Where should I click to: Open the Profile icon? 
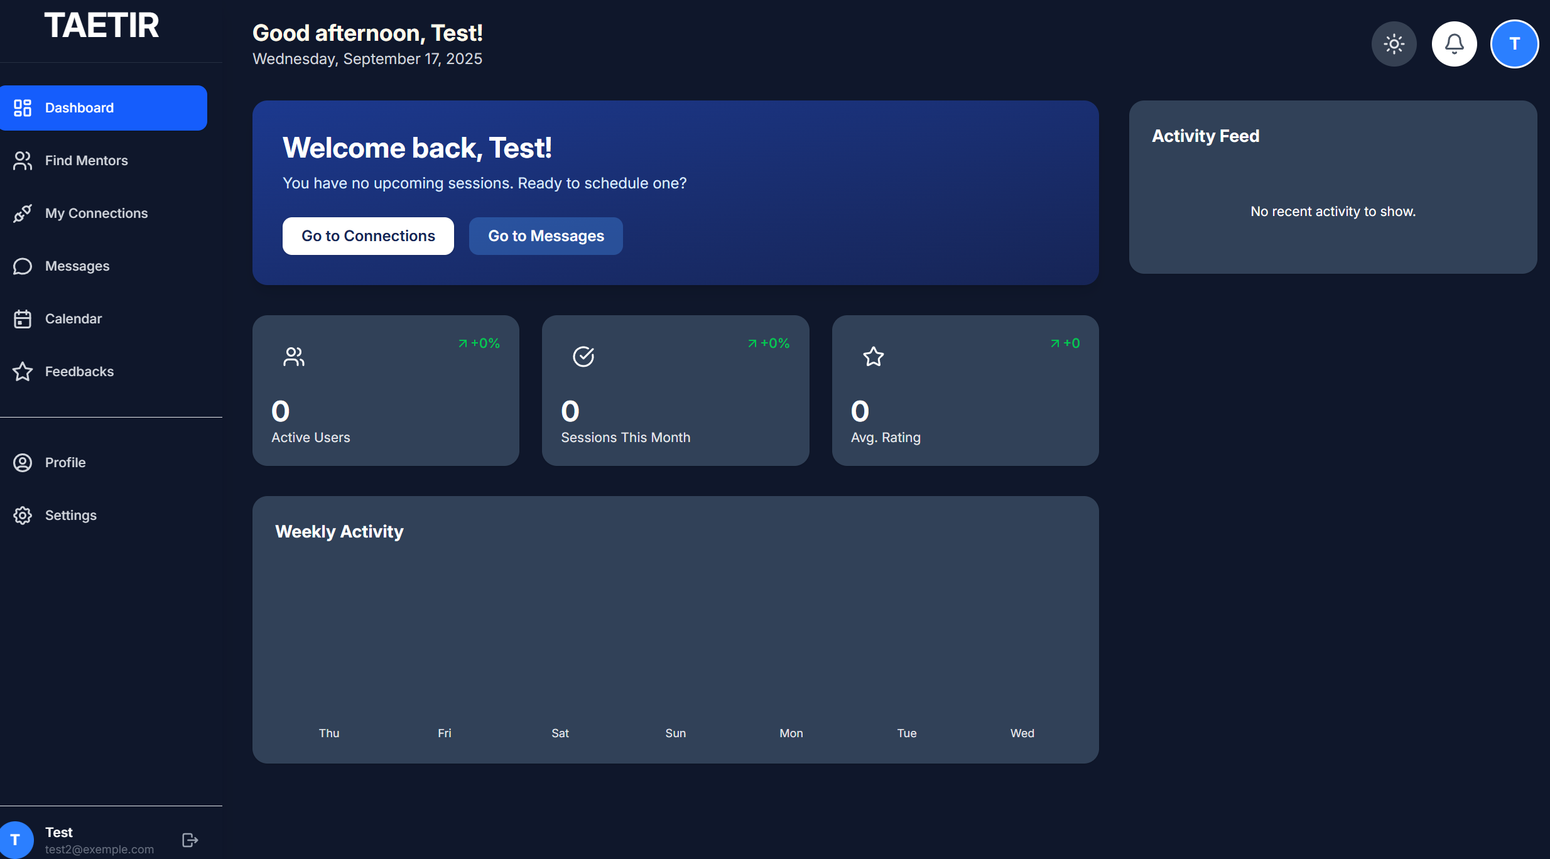[23, 462]
